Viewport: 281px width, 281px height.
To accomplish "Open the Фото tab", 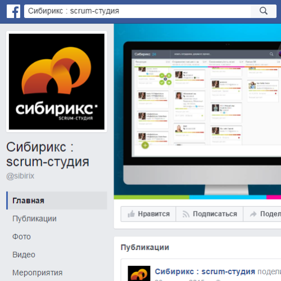I will click(21, 237).
